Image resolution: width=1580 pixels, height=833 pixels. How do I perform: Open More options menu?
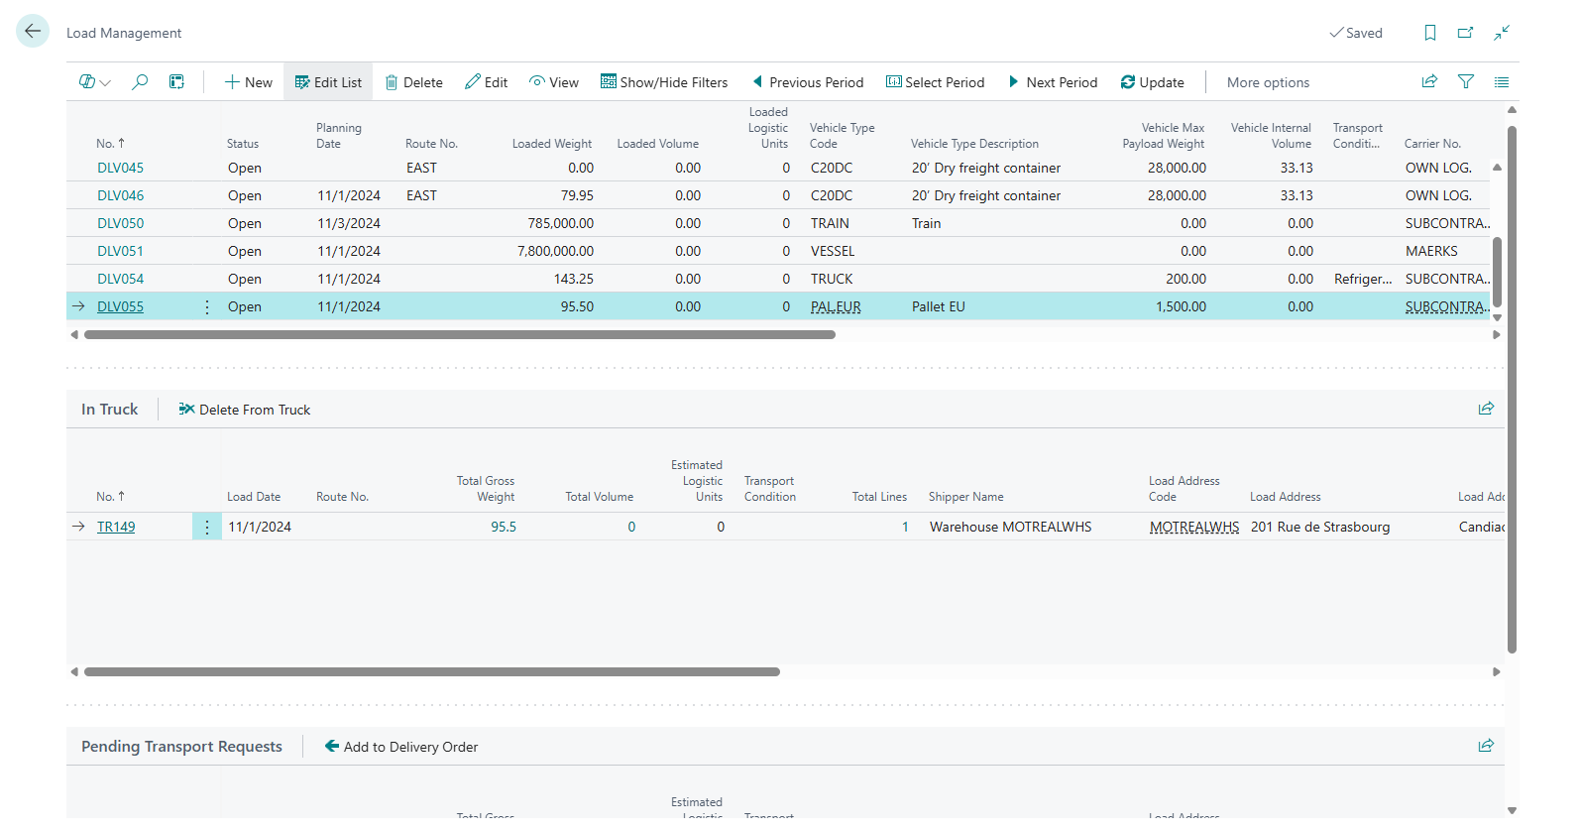pyautogui.click(x=1268, y=82)
